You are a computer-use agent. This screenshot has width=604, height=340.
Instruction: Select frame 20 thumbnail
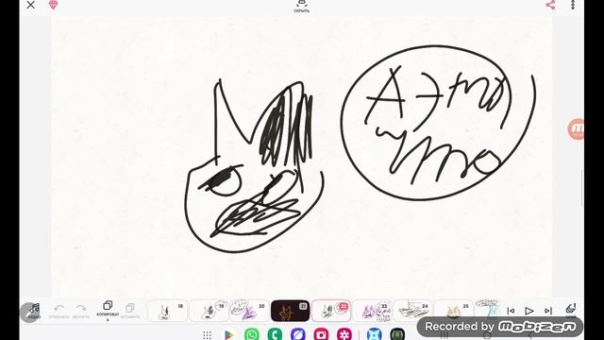(249, 311)
